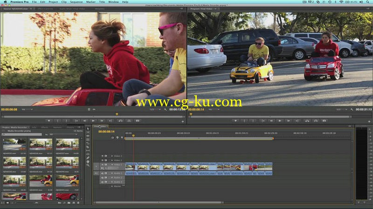Expand the Audio 2 track
Screen dimensions: 373x209
[112, 177]
